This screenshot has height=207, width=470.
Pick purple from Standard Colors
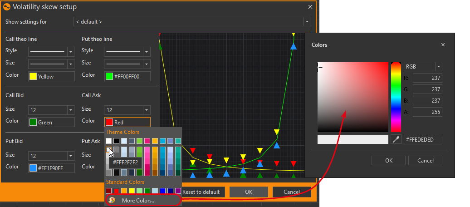(x=178, y=191)
